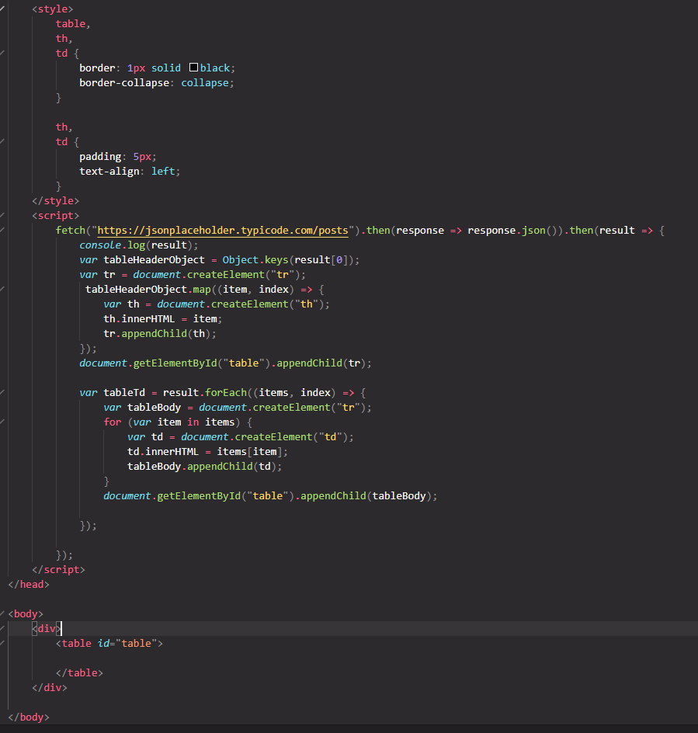This screenshot has height=733, width=698.
Task: Click the 'forEach' method name
Action: pos(226,393)
